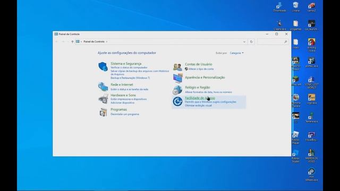Select the Hot Wheels.exe desktop icon
340x191 pixels.
(x=311, y=175)
